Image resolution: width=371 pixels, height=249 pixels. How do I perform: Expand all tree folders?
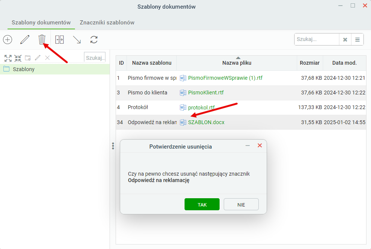pyautogui.click(x=8, y=58)
